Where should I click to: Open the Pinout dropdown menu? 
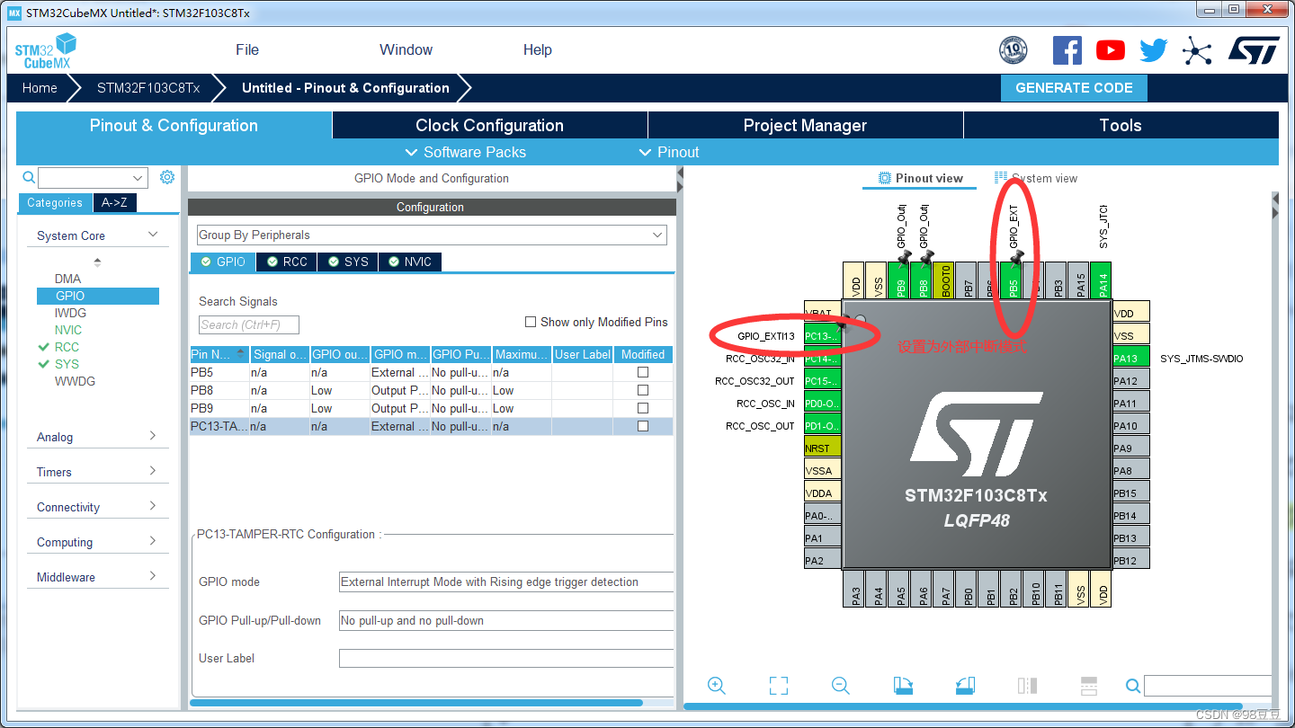[x=669, y=152]
